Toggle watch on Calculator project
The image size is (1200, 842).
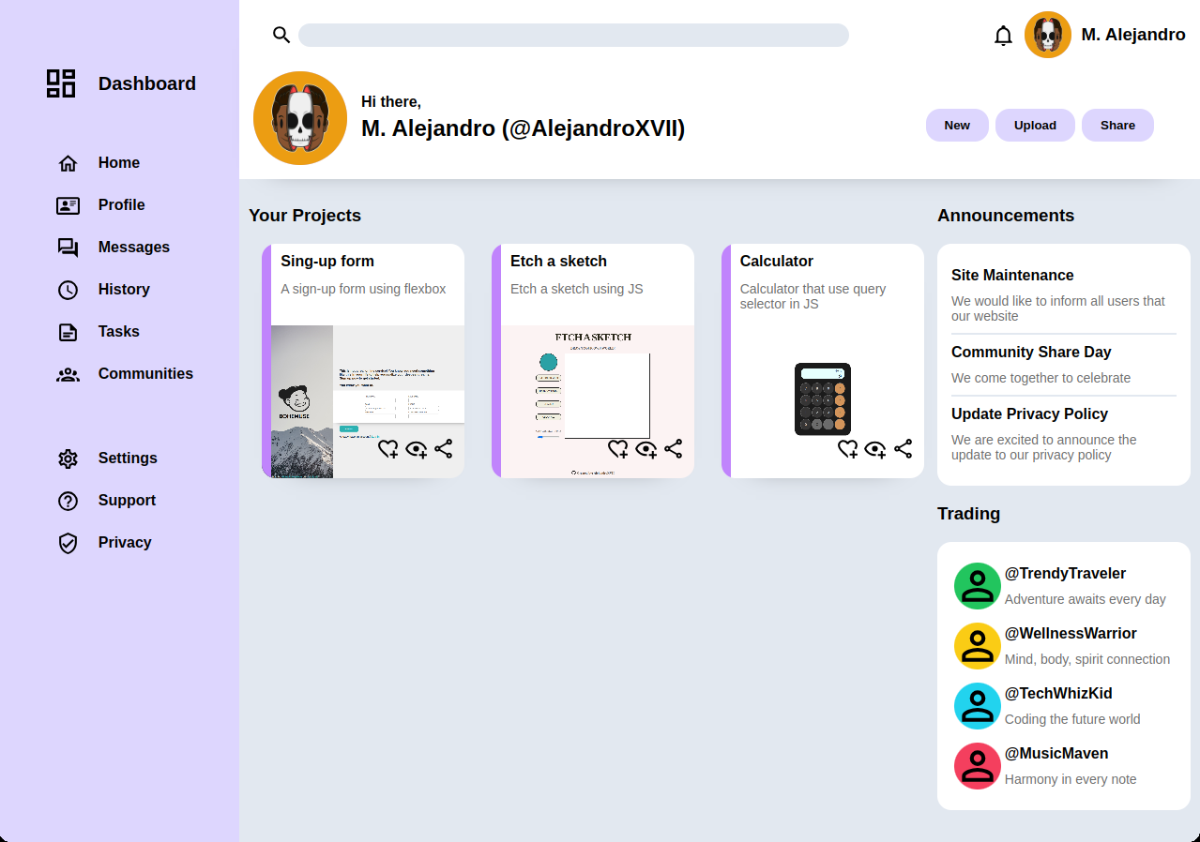coord(875,449)
